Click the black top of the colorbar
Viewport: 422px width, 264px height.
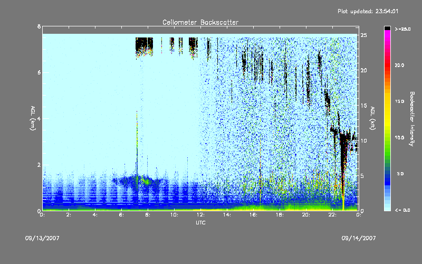387,28
